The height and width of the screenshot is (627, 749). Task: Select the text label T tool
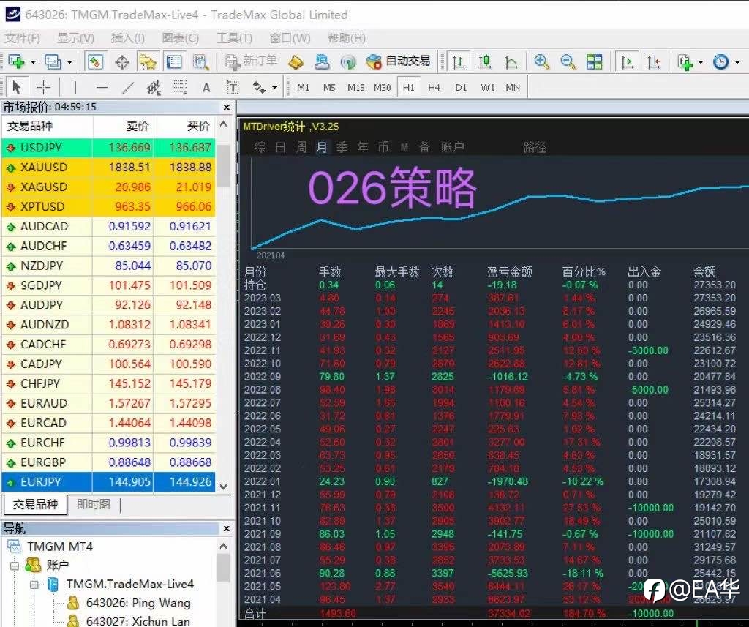[233, 88]
